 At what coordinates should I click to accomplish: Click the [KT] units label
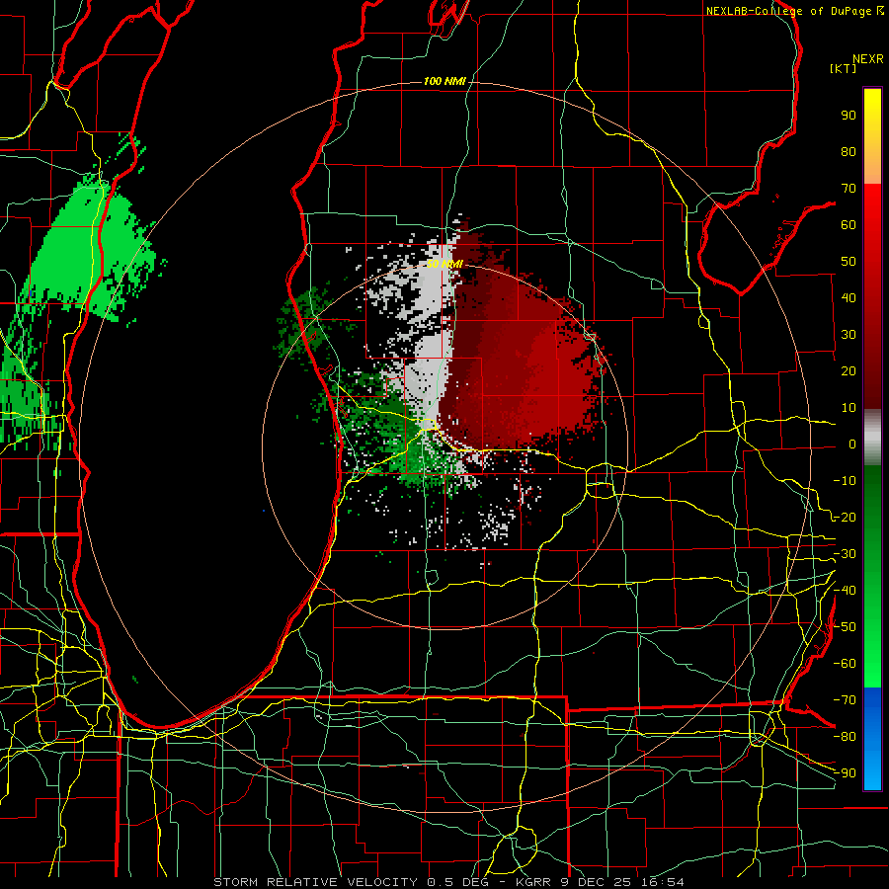tap(844, 68)
